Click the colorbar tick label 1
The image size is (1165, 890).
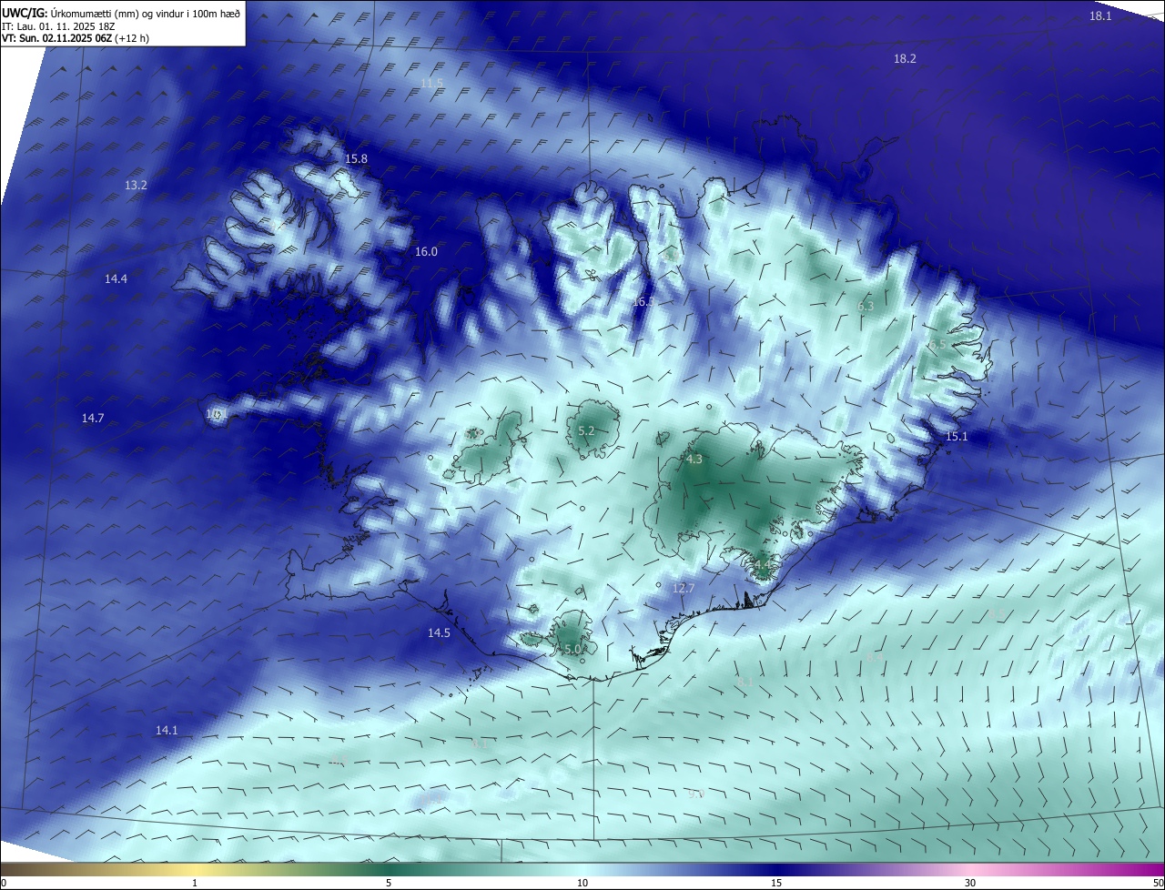tap(196, 883)
